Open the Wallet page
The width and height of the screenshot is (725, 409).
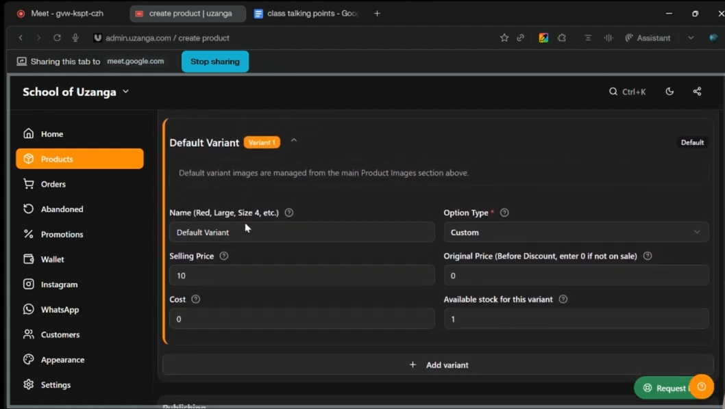point(79,259)
